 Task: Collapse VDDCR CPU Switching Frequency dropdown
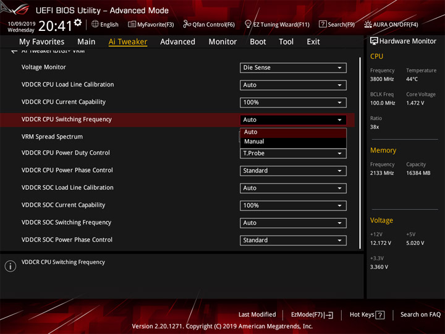click(x=293, y=120)
